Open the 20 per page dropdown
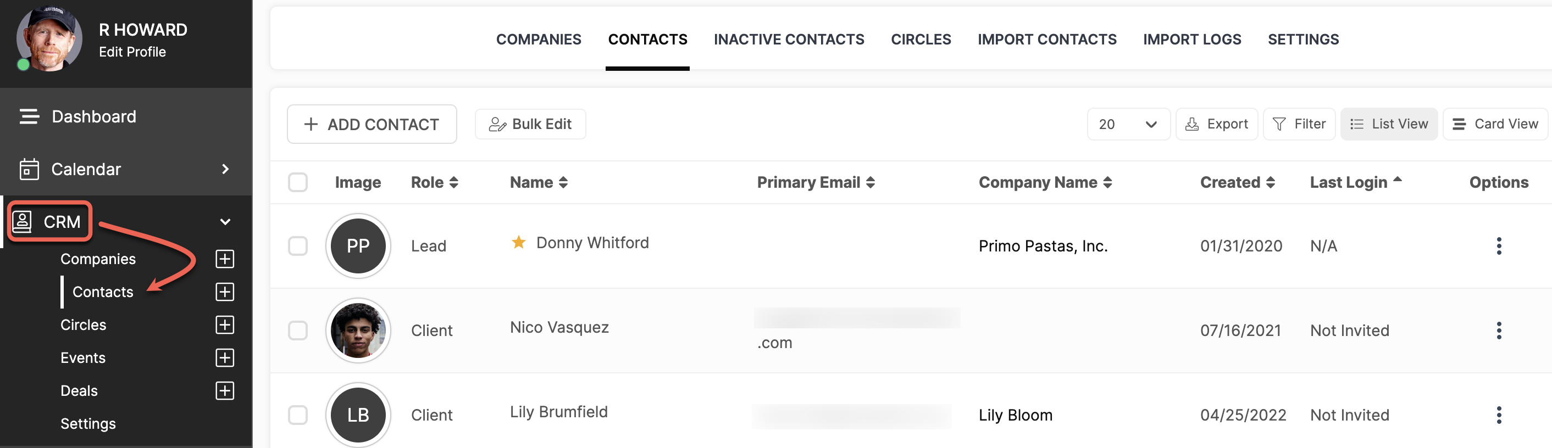1552x448 pixels. (1128, 124)
